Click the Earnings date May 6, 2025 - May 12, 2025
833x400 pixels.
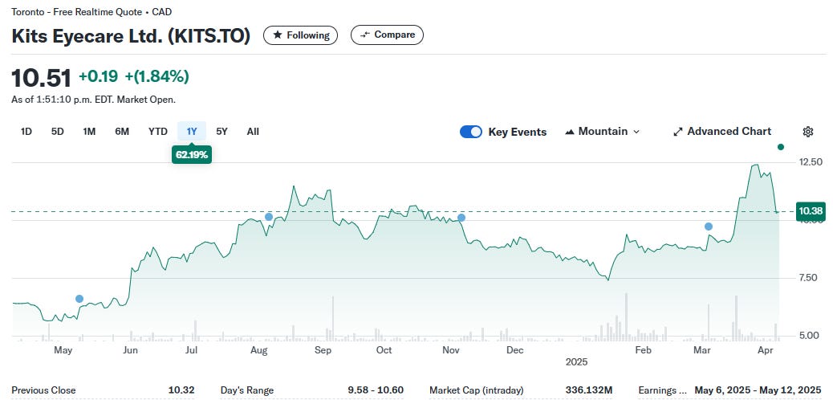[x=758, y=390]
